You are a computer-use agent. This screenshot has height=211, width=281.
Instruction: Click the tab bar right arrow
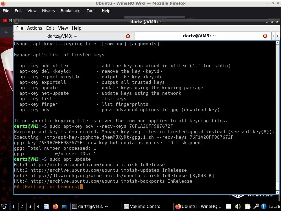[278, 36]
